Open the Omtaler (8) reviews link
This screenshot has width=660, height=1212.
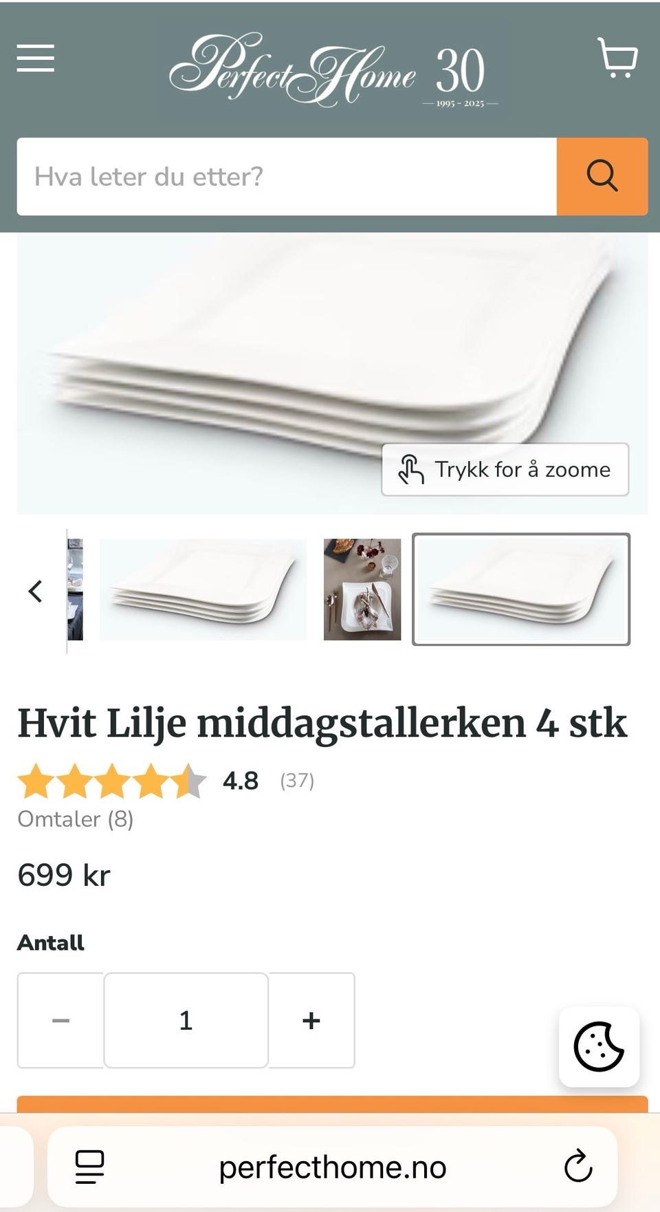(76, 819)
